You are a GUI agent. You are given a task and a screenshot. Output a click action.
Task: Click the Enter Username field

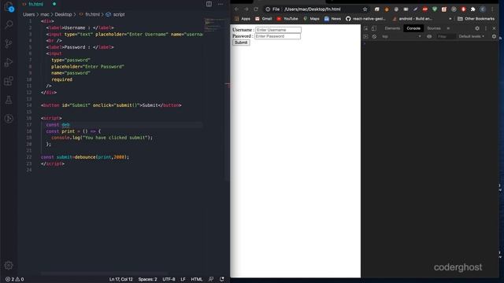pyautogui.click(x=278, y=30)
